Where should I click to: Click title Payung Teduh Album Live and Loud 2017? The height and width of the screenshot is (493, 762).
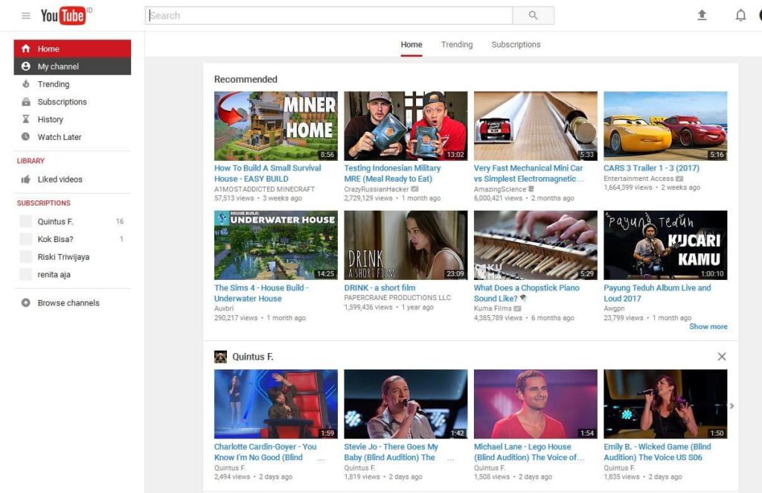tap(658, 293)
